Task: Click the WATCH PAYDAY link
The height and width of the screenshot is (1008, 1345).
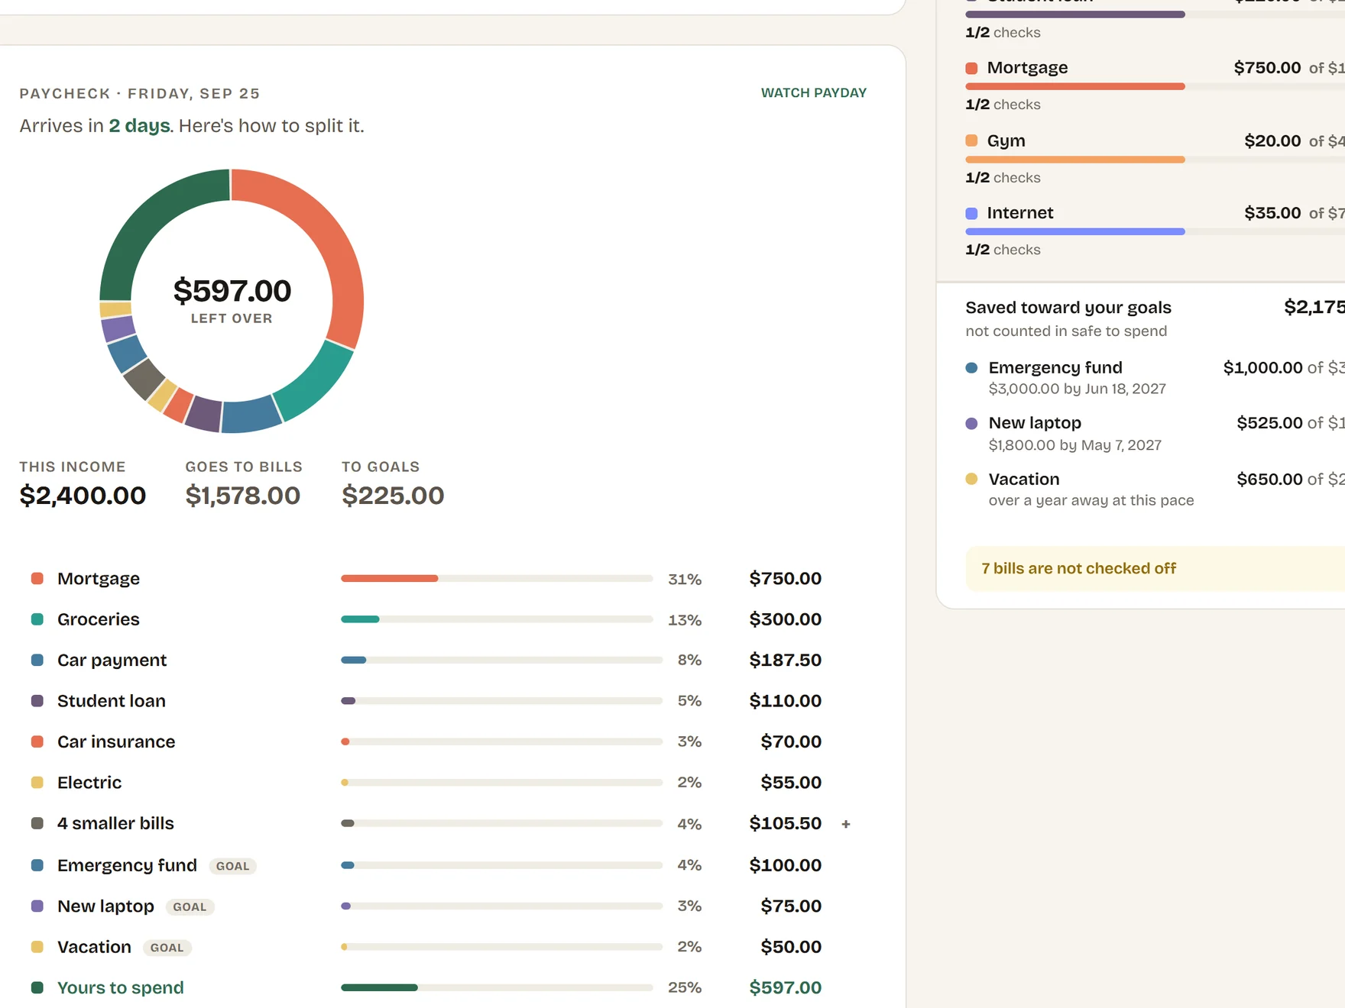Action: (813, 92)
